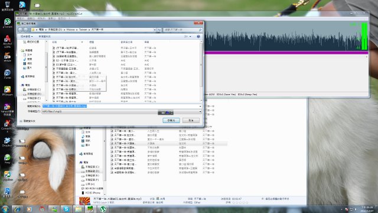This screenshot has width=378, height=213.
Task: Cancel the save dialog
Action: point(191,120)
